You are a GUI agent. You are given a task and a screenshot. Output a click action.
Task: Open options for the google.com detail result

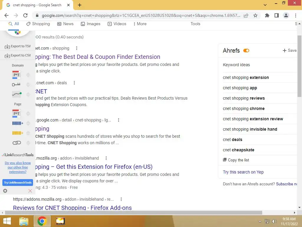coord(119,120)
